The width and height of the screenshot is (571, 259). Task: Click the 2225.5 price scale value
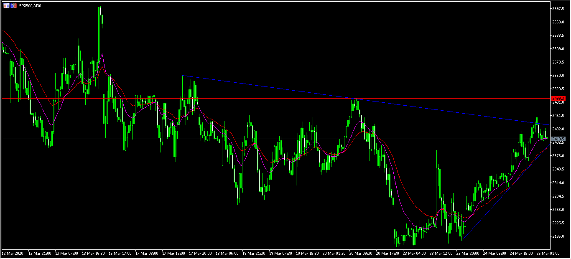[558, 223]
